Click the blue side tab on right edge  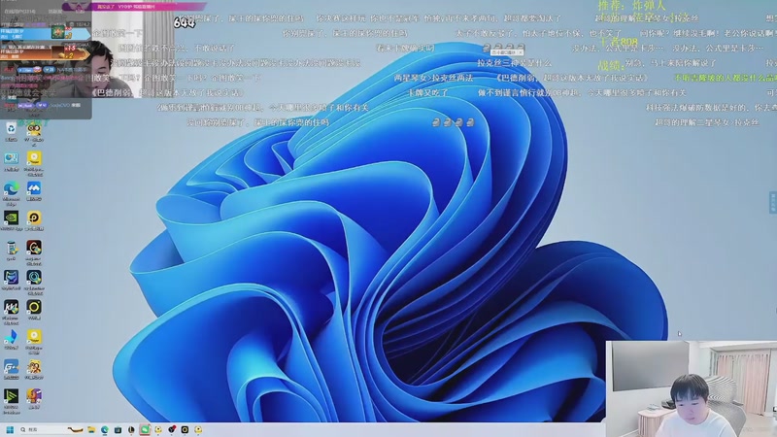(x=773, y=202)
